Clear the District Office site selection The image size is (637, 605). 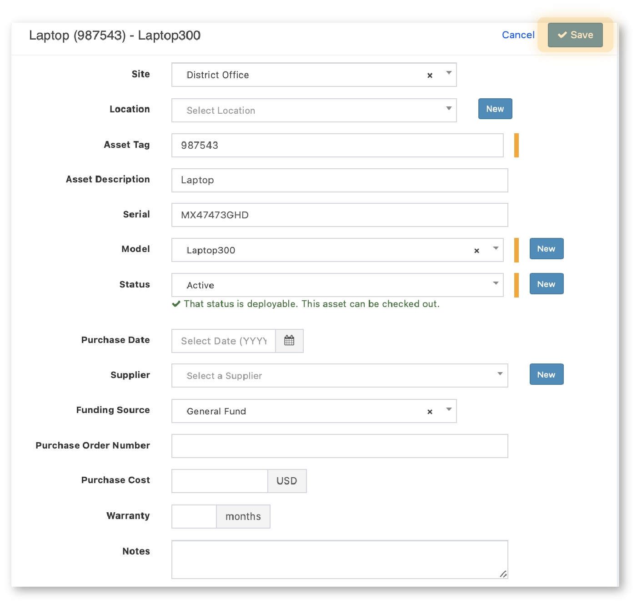point(430,76)
